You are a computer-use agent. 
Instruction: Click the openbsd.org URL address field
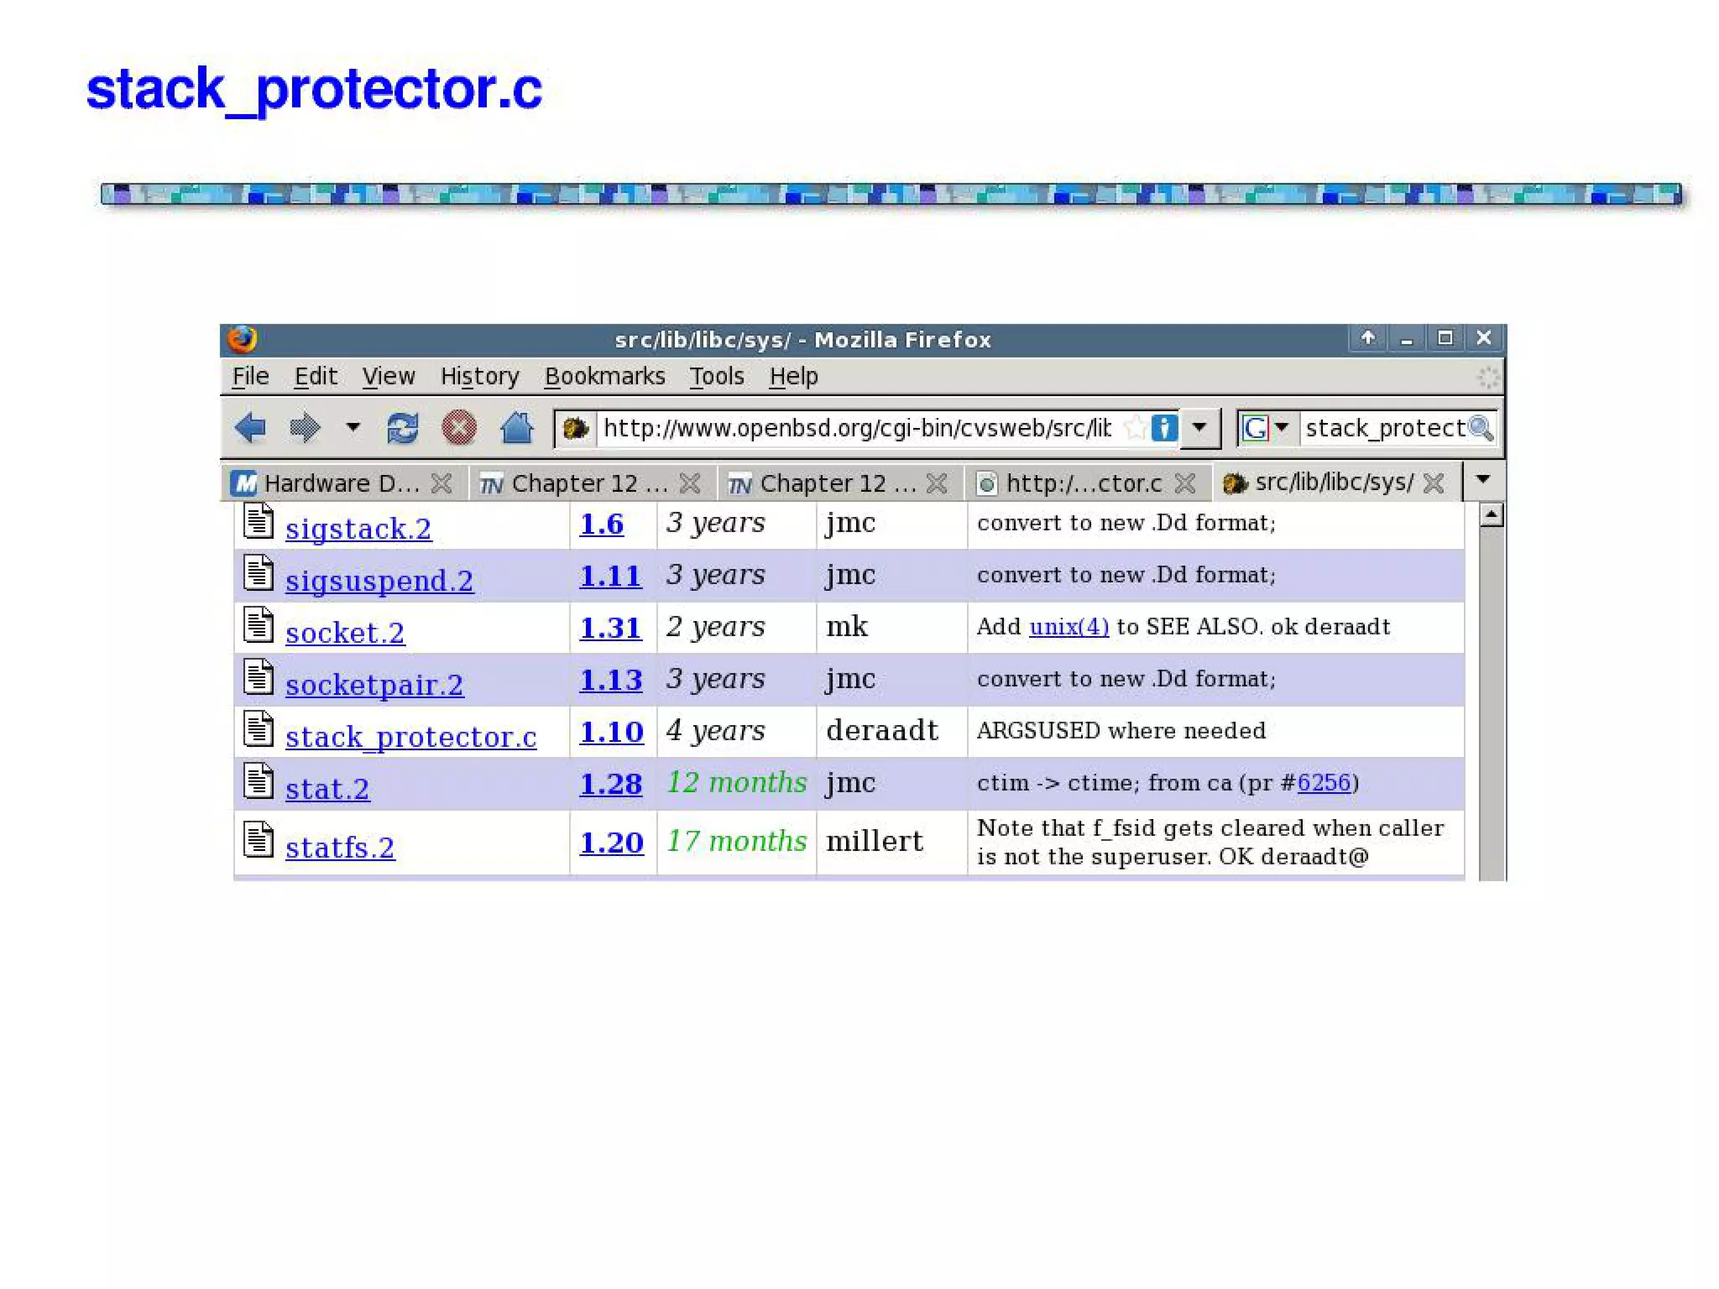(856, 428)
